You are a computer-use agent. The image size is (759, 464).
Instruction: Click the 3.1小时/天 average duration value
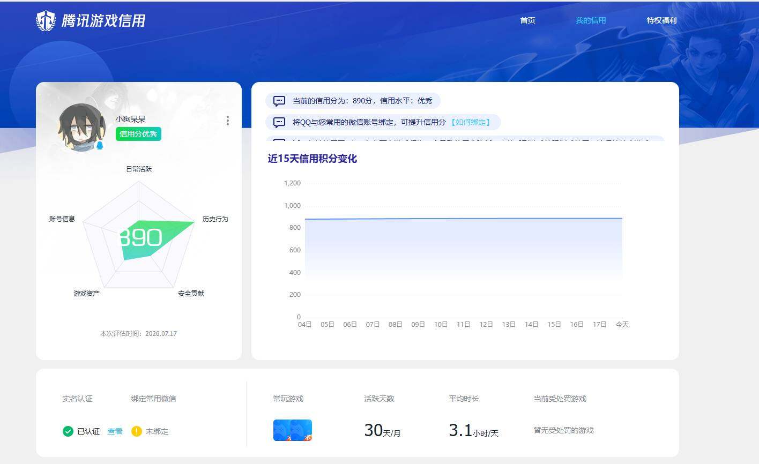click(x=474, y=430)
